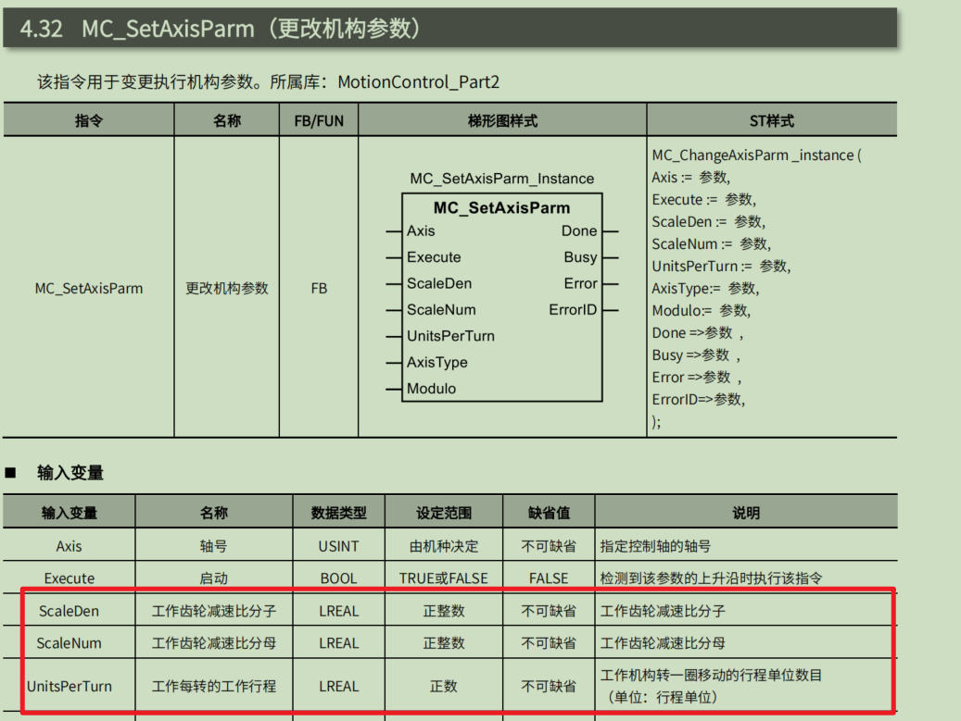Select the ScaleDen cell in input variable table
The height and width of the screenshot is (721, 961).
(x=69, y=611)
